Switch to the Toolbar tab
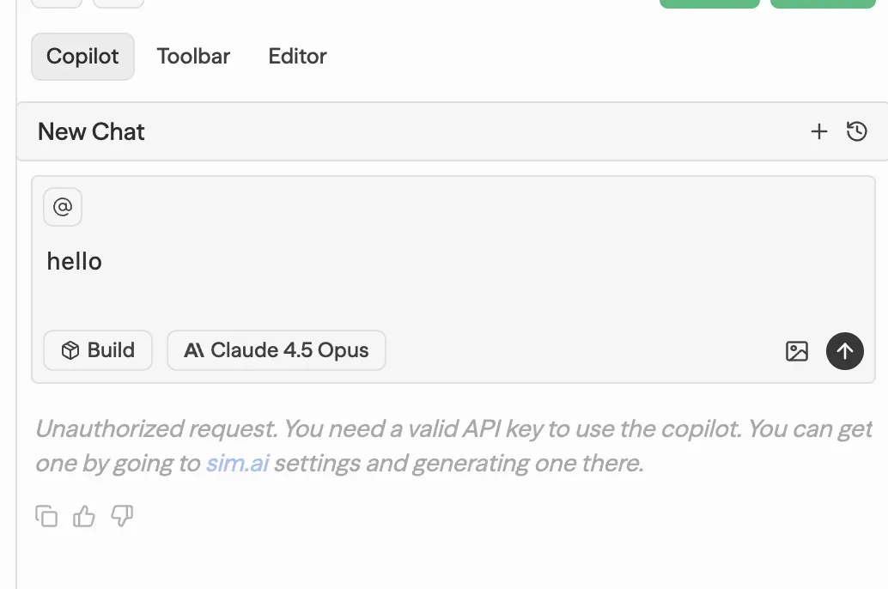 point(193,57)
